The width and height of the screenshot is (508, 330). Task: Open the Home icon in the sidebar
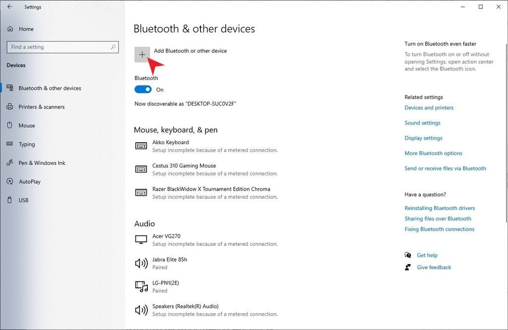pyautogui.click(x=10, y=29)
